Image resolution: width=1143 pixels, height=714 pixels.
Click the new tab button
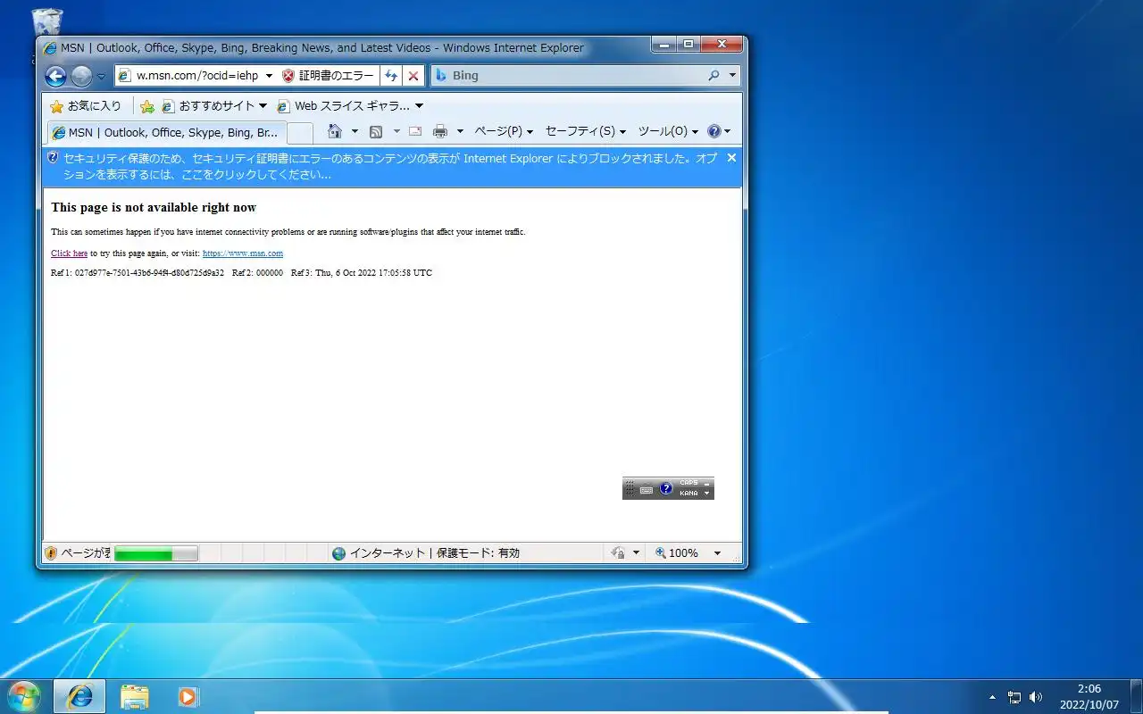300,132
